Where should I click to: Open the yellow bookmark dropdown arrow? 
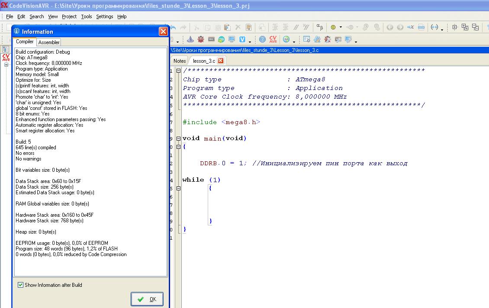click(x=341, y=27)
